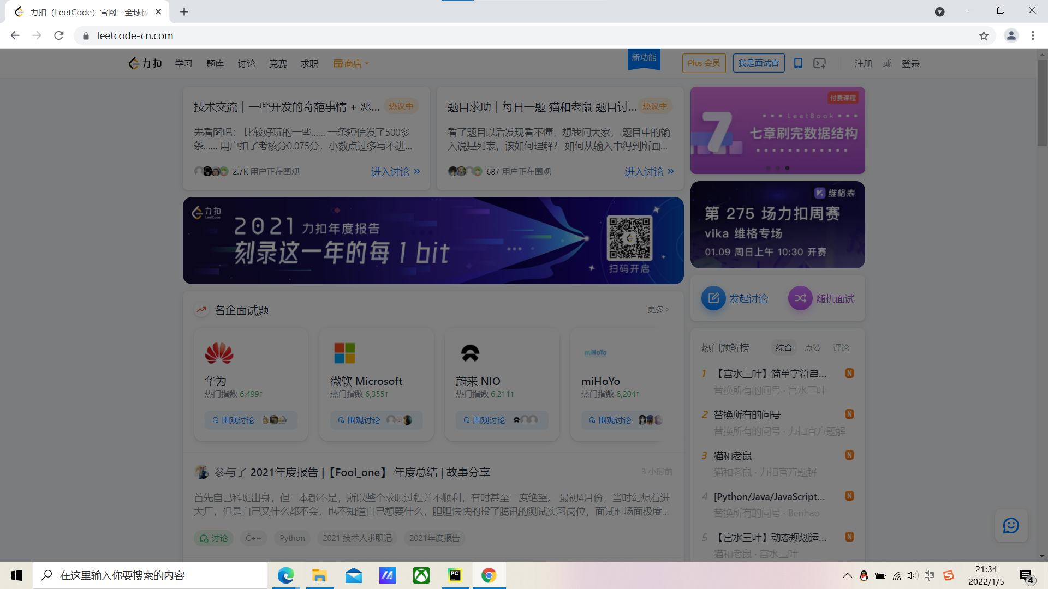
Task: Open File Explorer from the taskbar
Action: click(319, 575)
